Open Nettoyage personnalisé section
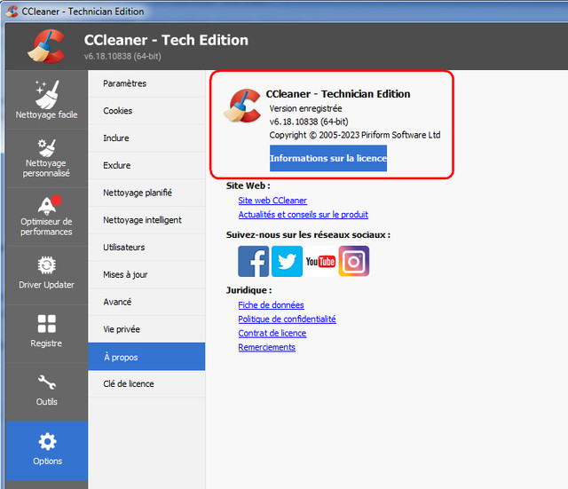The image size is (568, 489). 47,158
